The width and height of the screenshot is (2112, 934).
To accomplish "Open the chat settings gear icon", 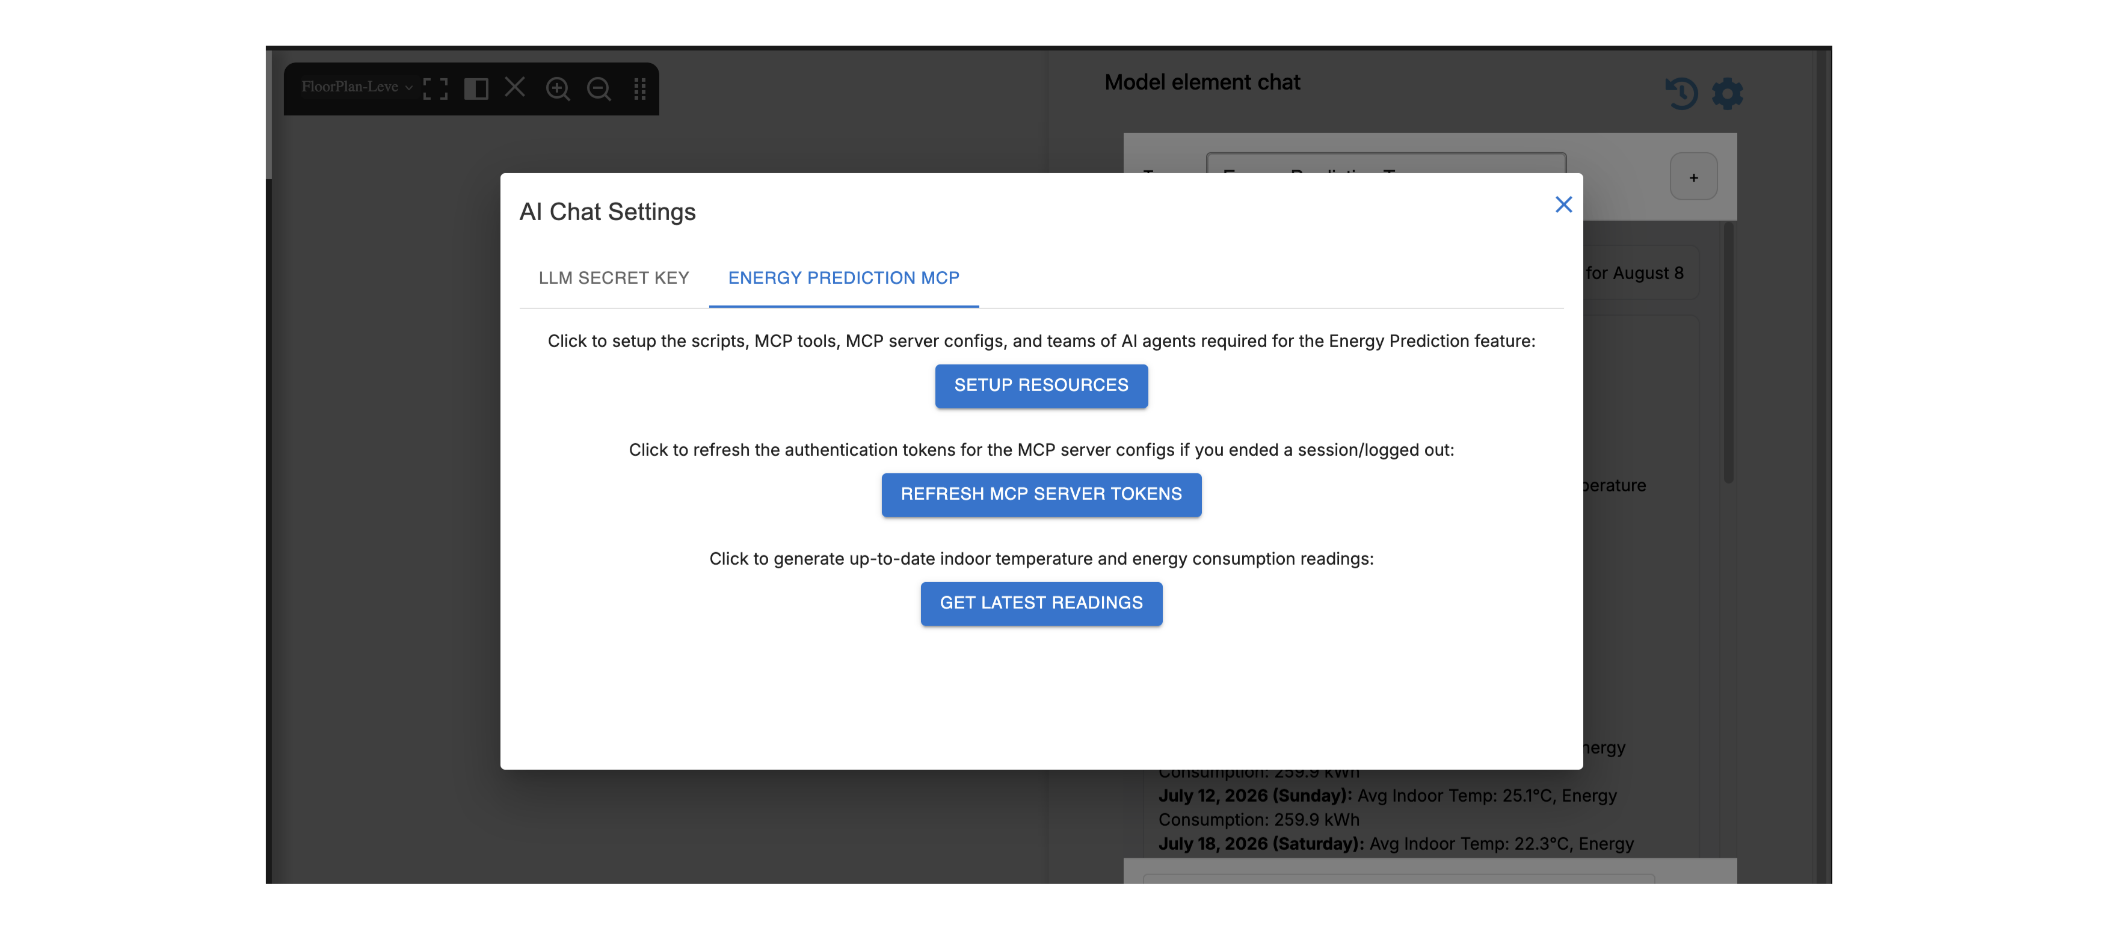I will [x=1728, y=93].
